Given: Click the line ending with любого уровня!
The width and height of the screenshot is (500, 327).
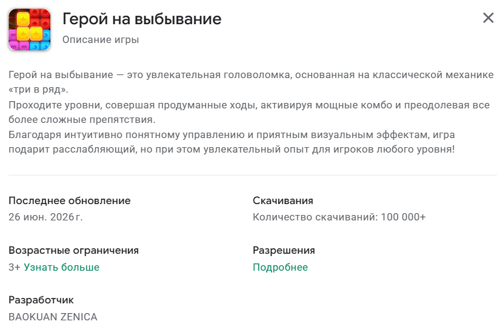Looking at the screenshot, I should (232, 149).
